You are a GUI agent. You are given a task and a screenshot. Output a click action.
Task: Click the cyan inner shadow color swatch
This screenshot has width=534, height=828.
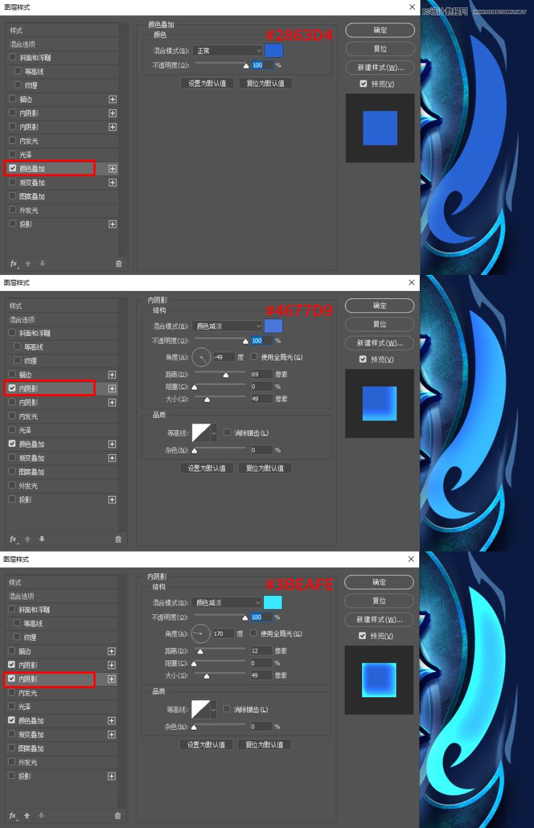(273, 602)
